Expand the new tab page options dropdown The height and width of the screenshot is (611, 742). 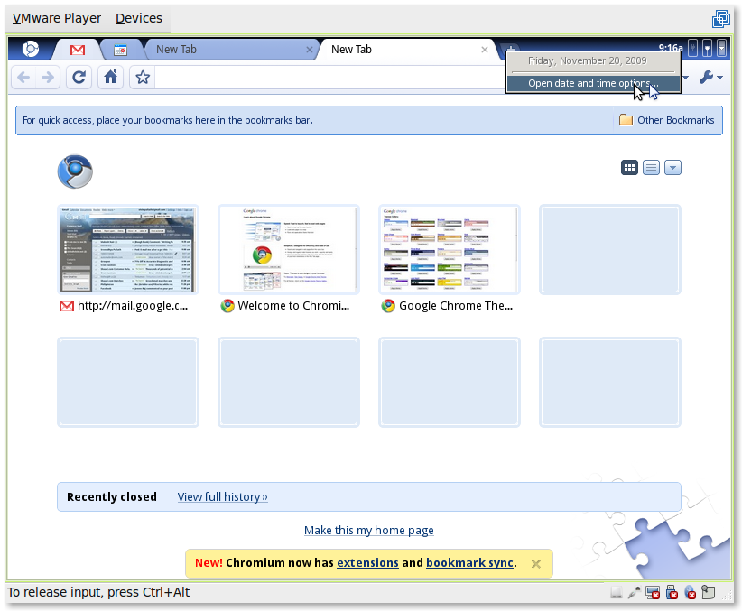[x=672, y=167]
